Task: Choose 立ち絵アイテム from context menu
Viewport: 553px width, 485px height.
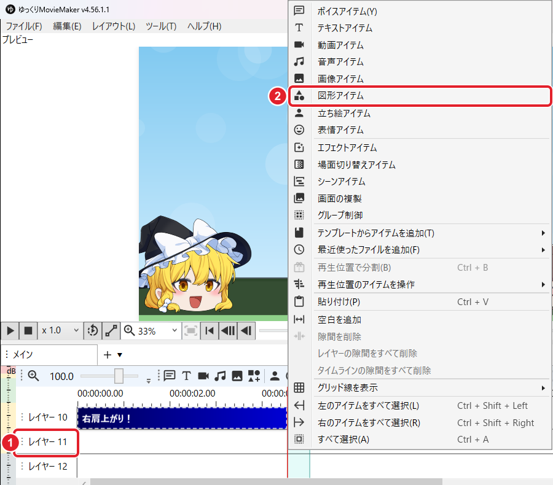Action: pos(420,113)
